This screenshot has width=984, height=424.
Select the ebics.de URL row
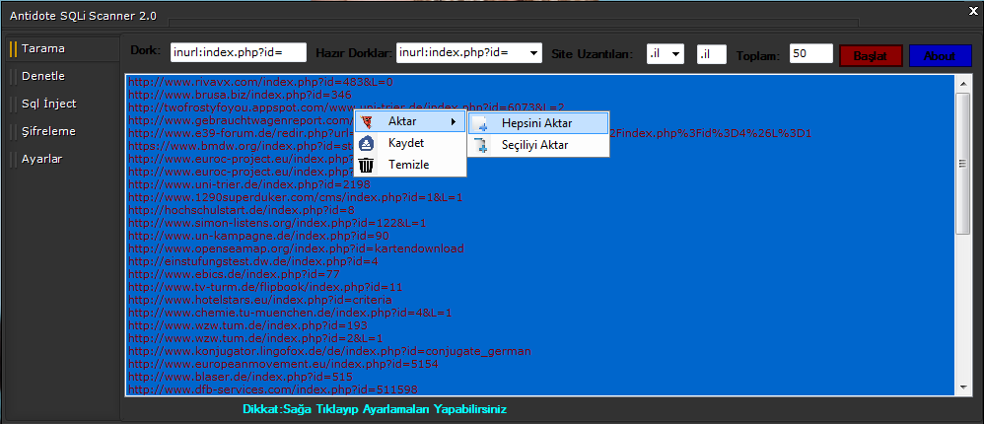point(234,274)
